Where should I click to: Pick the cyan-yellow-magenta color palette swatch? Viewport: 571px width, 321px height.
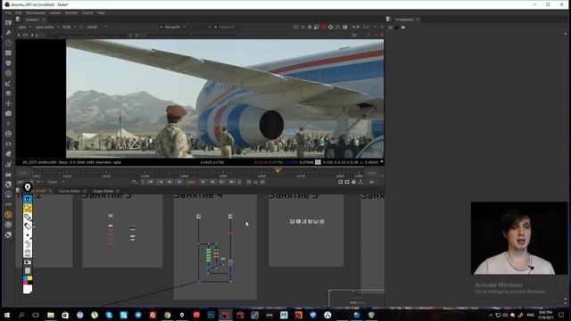coord(28,280)
